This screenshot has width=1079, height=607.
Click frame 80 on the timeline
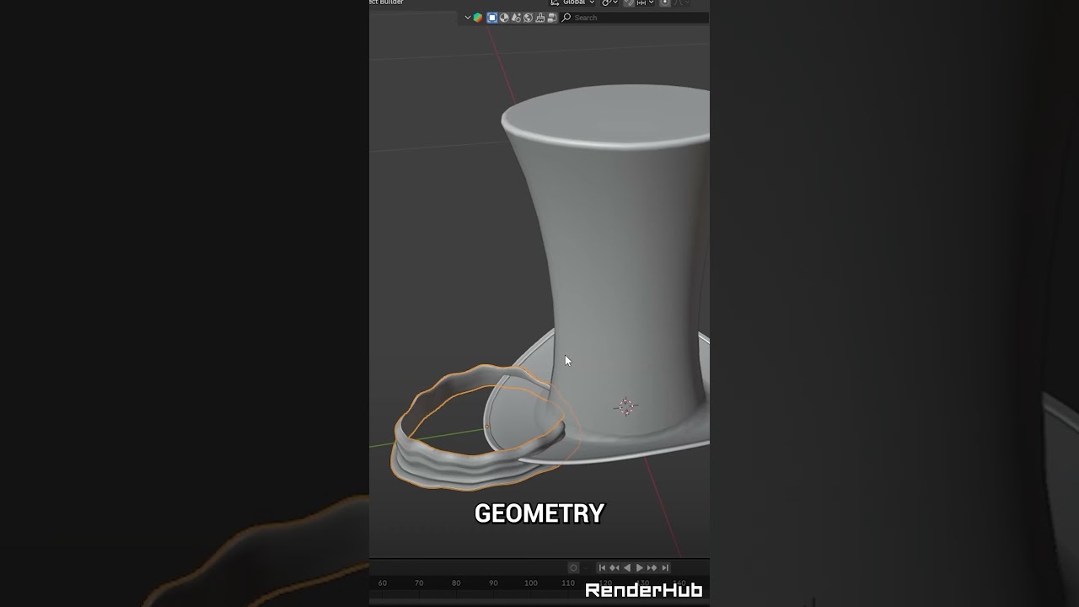456,583
